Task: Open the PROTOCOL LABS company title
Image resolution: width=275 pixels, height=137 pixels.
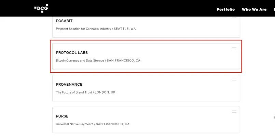Action: point(72,53)
